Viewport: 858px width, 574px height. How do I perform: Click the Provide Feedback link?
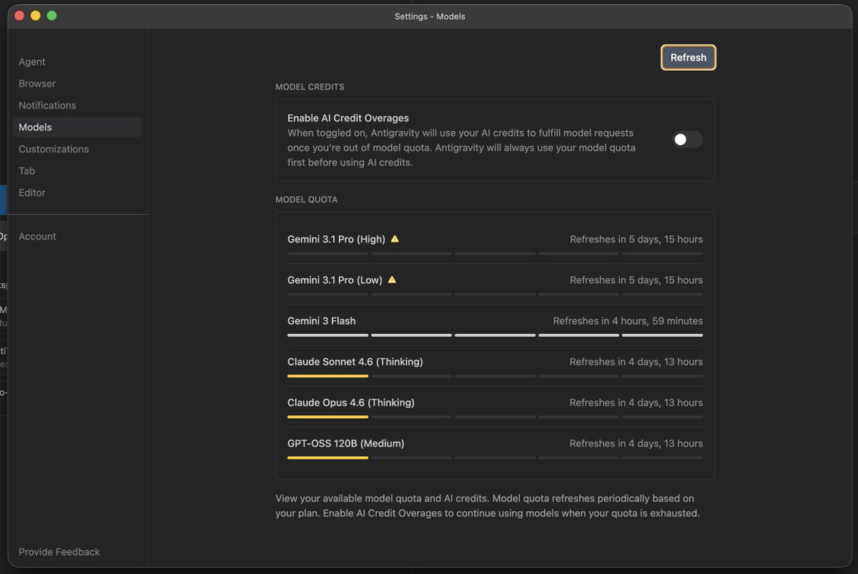point(59,552)
